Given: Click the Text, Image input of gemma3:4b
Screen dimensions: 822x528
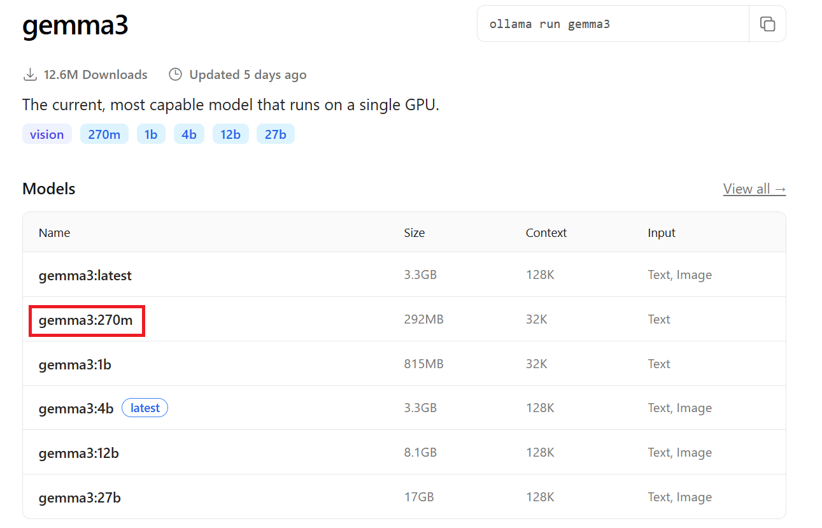Looking at the screenshot, I should point(680,408).
